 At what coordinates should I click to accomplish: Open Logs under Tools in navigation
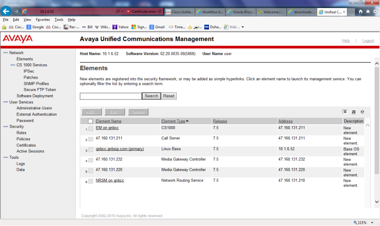[x=20, y=164]
